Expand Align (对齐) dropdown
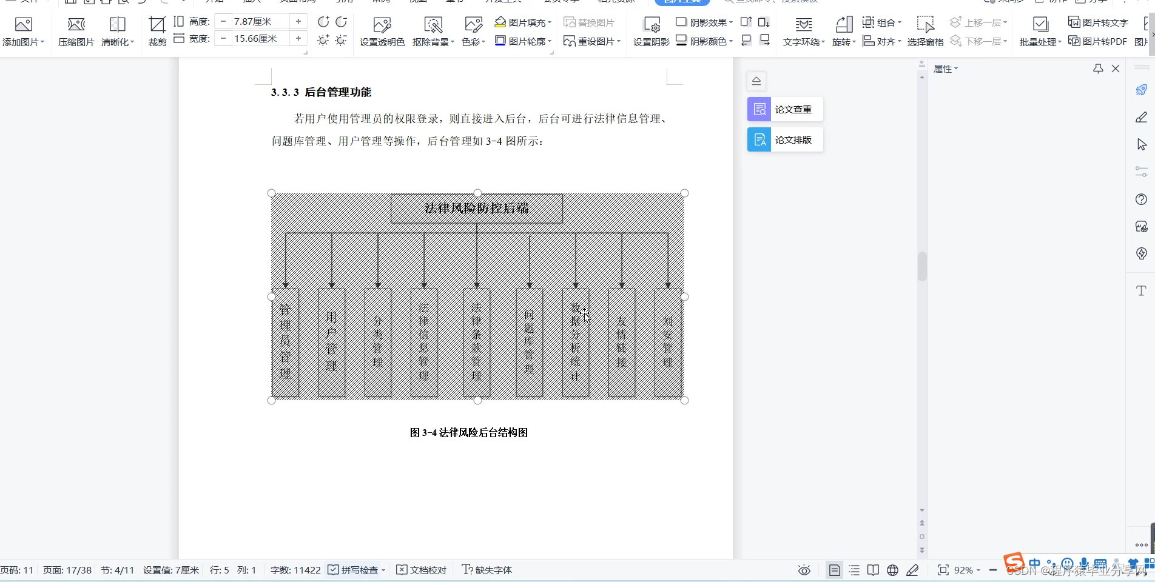Image resolution: width=1155 pixels, height=582 pixels. point(900,41)
